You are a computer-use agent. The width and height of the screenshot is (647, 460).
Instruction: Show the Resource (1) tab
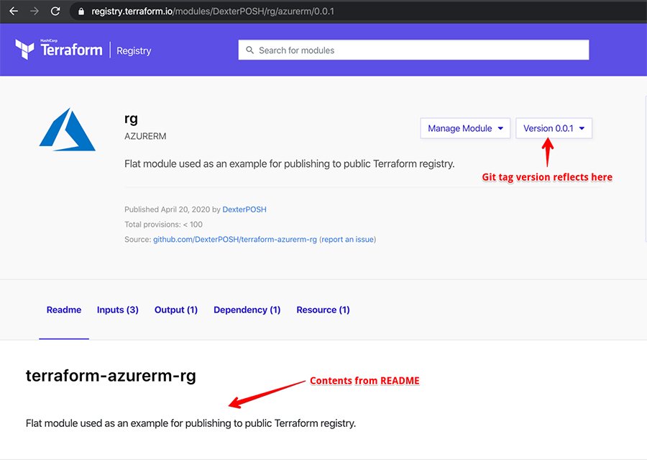tap(323, 310)
